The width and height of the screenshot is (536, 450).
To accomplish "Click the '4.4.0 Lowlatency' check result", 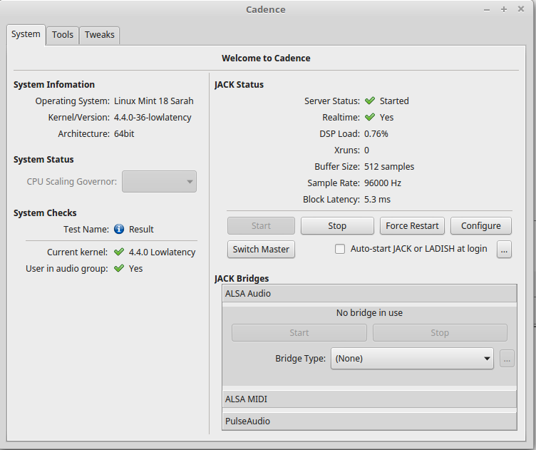I will coord(162,252).
